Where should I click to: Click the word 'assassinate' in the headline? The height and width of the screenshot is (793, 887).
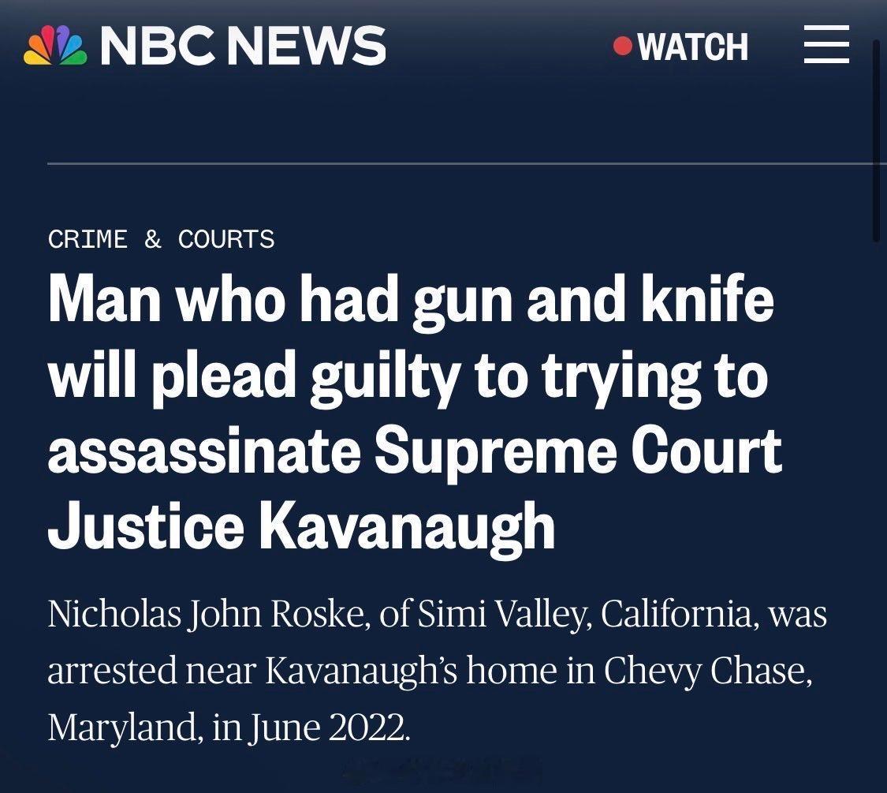[x=204, y=451]
